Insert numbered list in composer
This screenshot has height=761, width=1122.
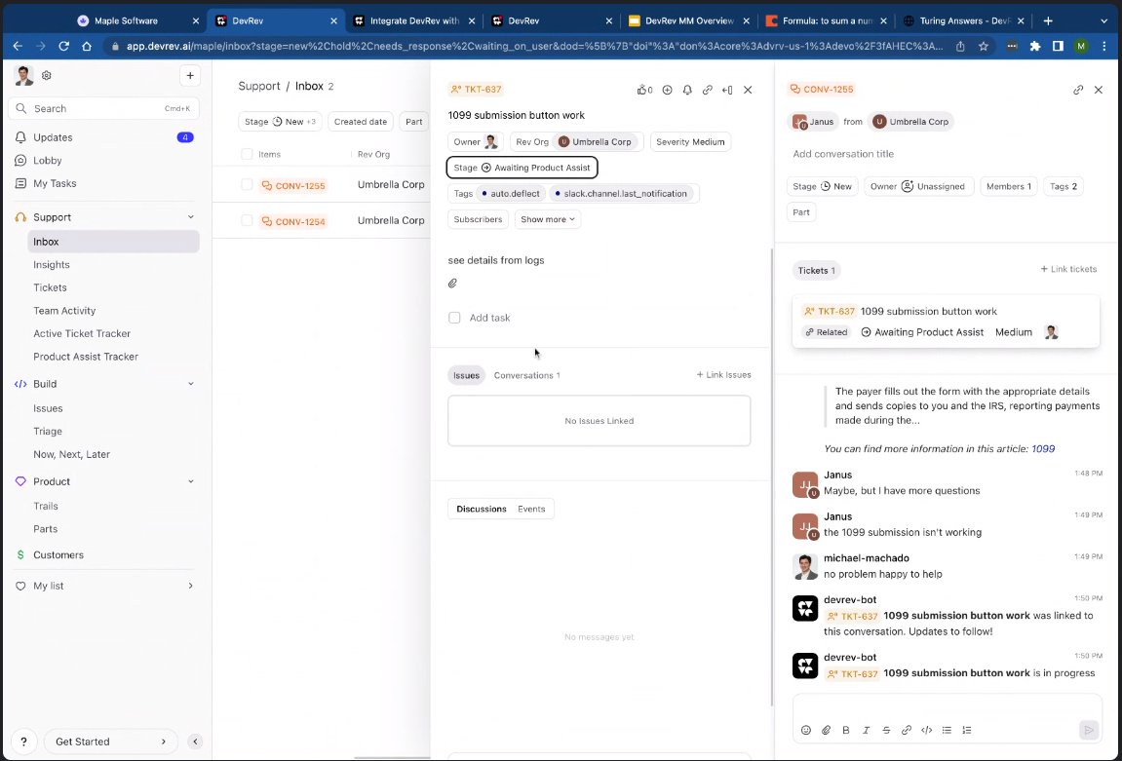coord(967,730)
